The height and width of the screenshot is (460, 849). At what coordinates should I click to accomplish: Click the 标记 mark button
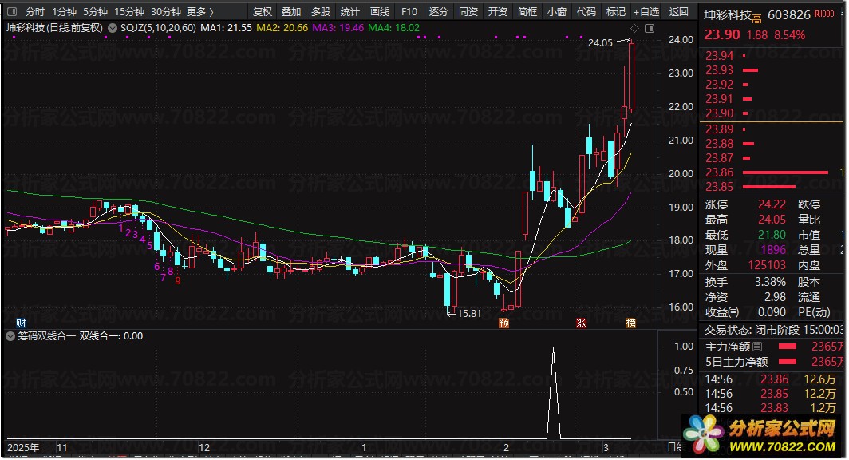616,11
